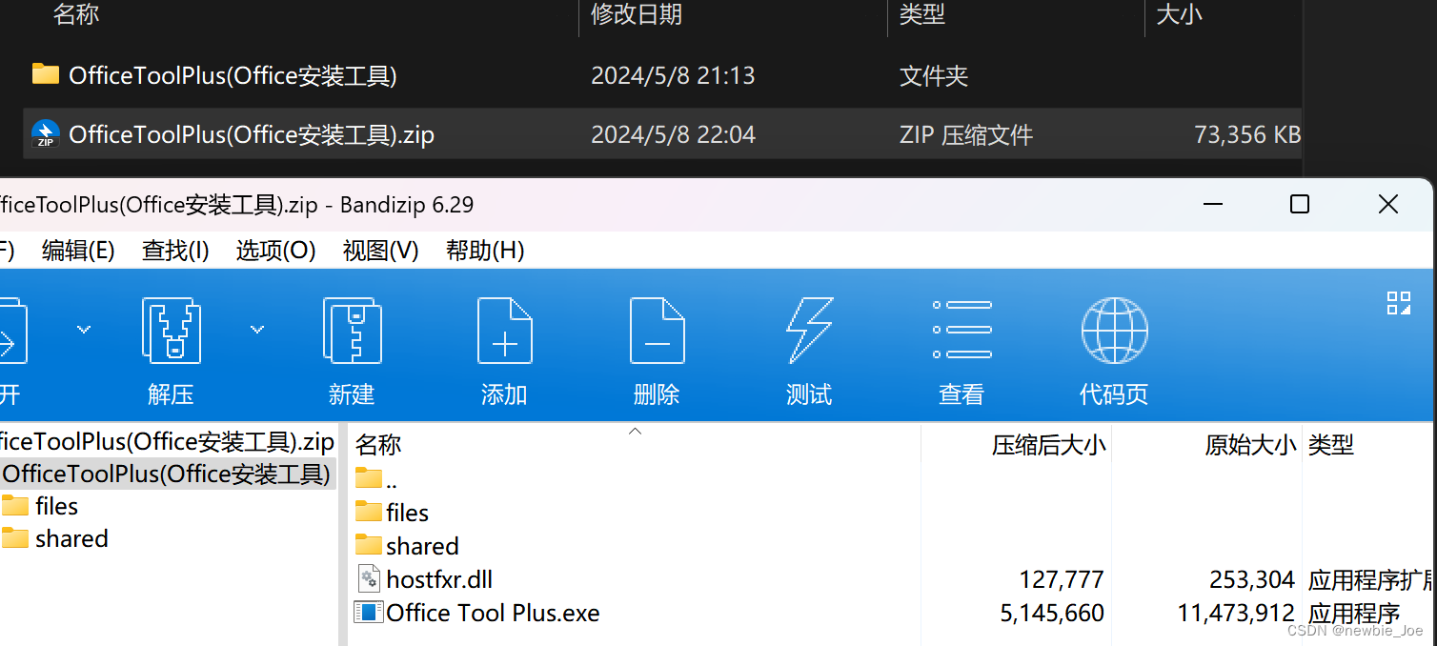Select the files folder in the tree panel
The image size is (1437, 646).
(40, 506)
